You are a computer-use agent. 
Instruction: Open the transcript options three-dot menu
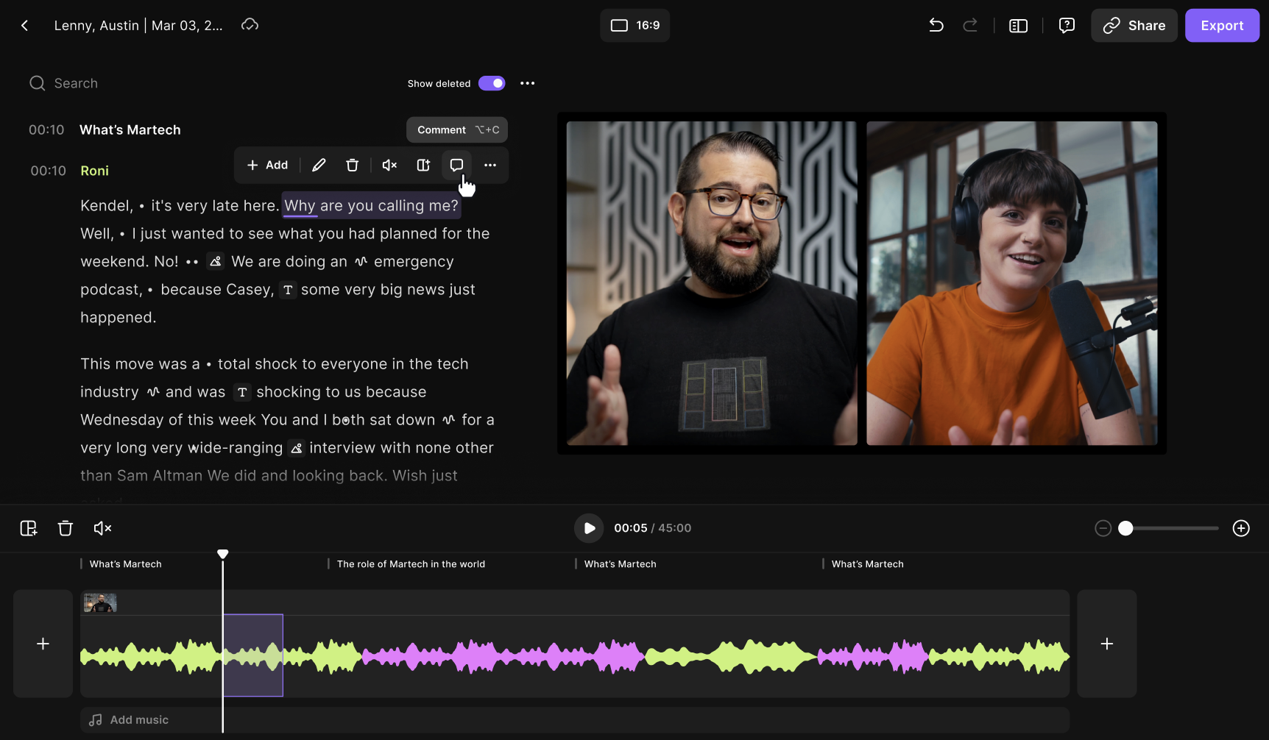(x=528, y=83)
